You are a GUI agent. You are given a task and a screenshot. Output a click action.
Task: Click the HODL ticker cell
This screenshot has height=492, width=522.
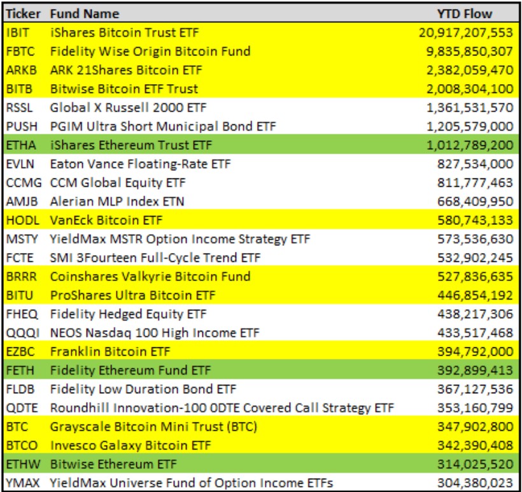22,221
